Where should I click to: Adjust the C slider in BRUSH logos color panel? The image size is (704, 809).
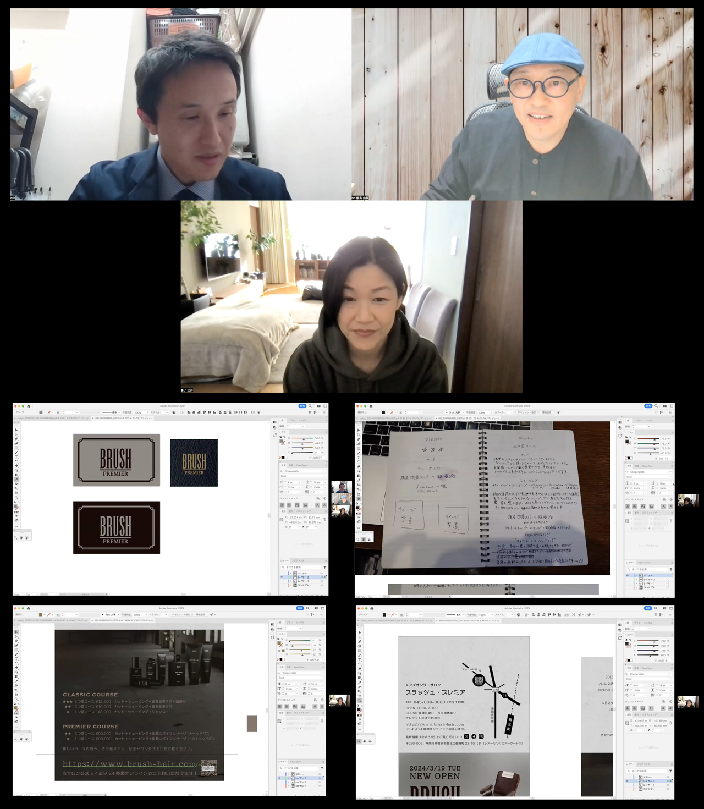pyautogui.click(x=304, y=439)
